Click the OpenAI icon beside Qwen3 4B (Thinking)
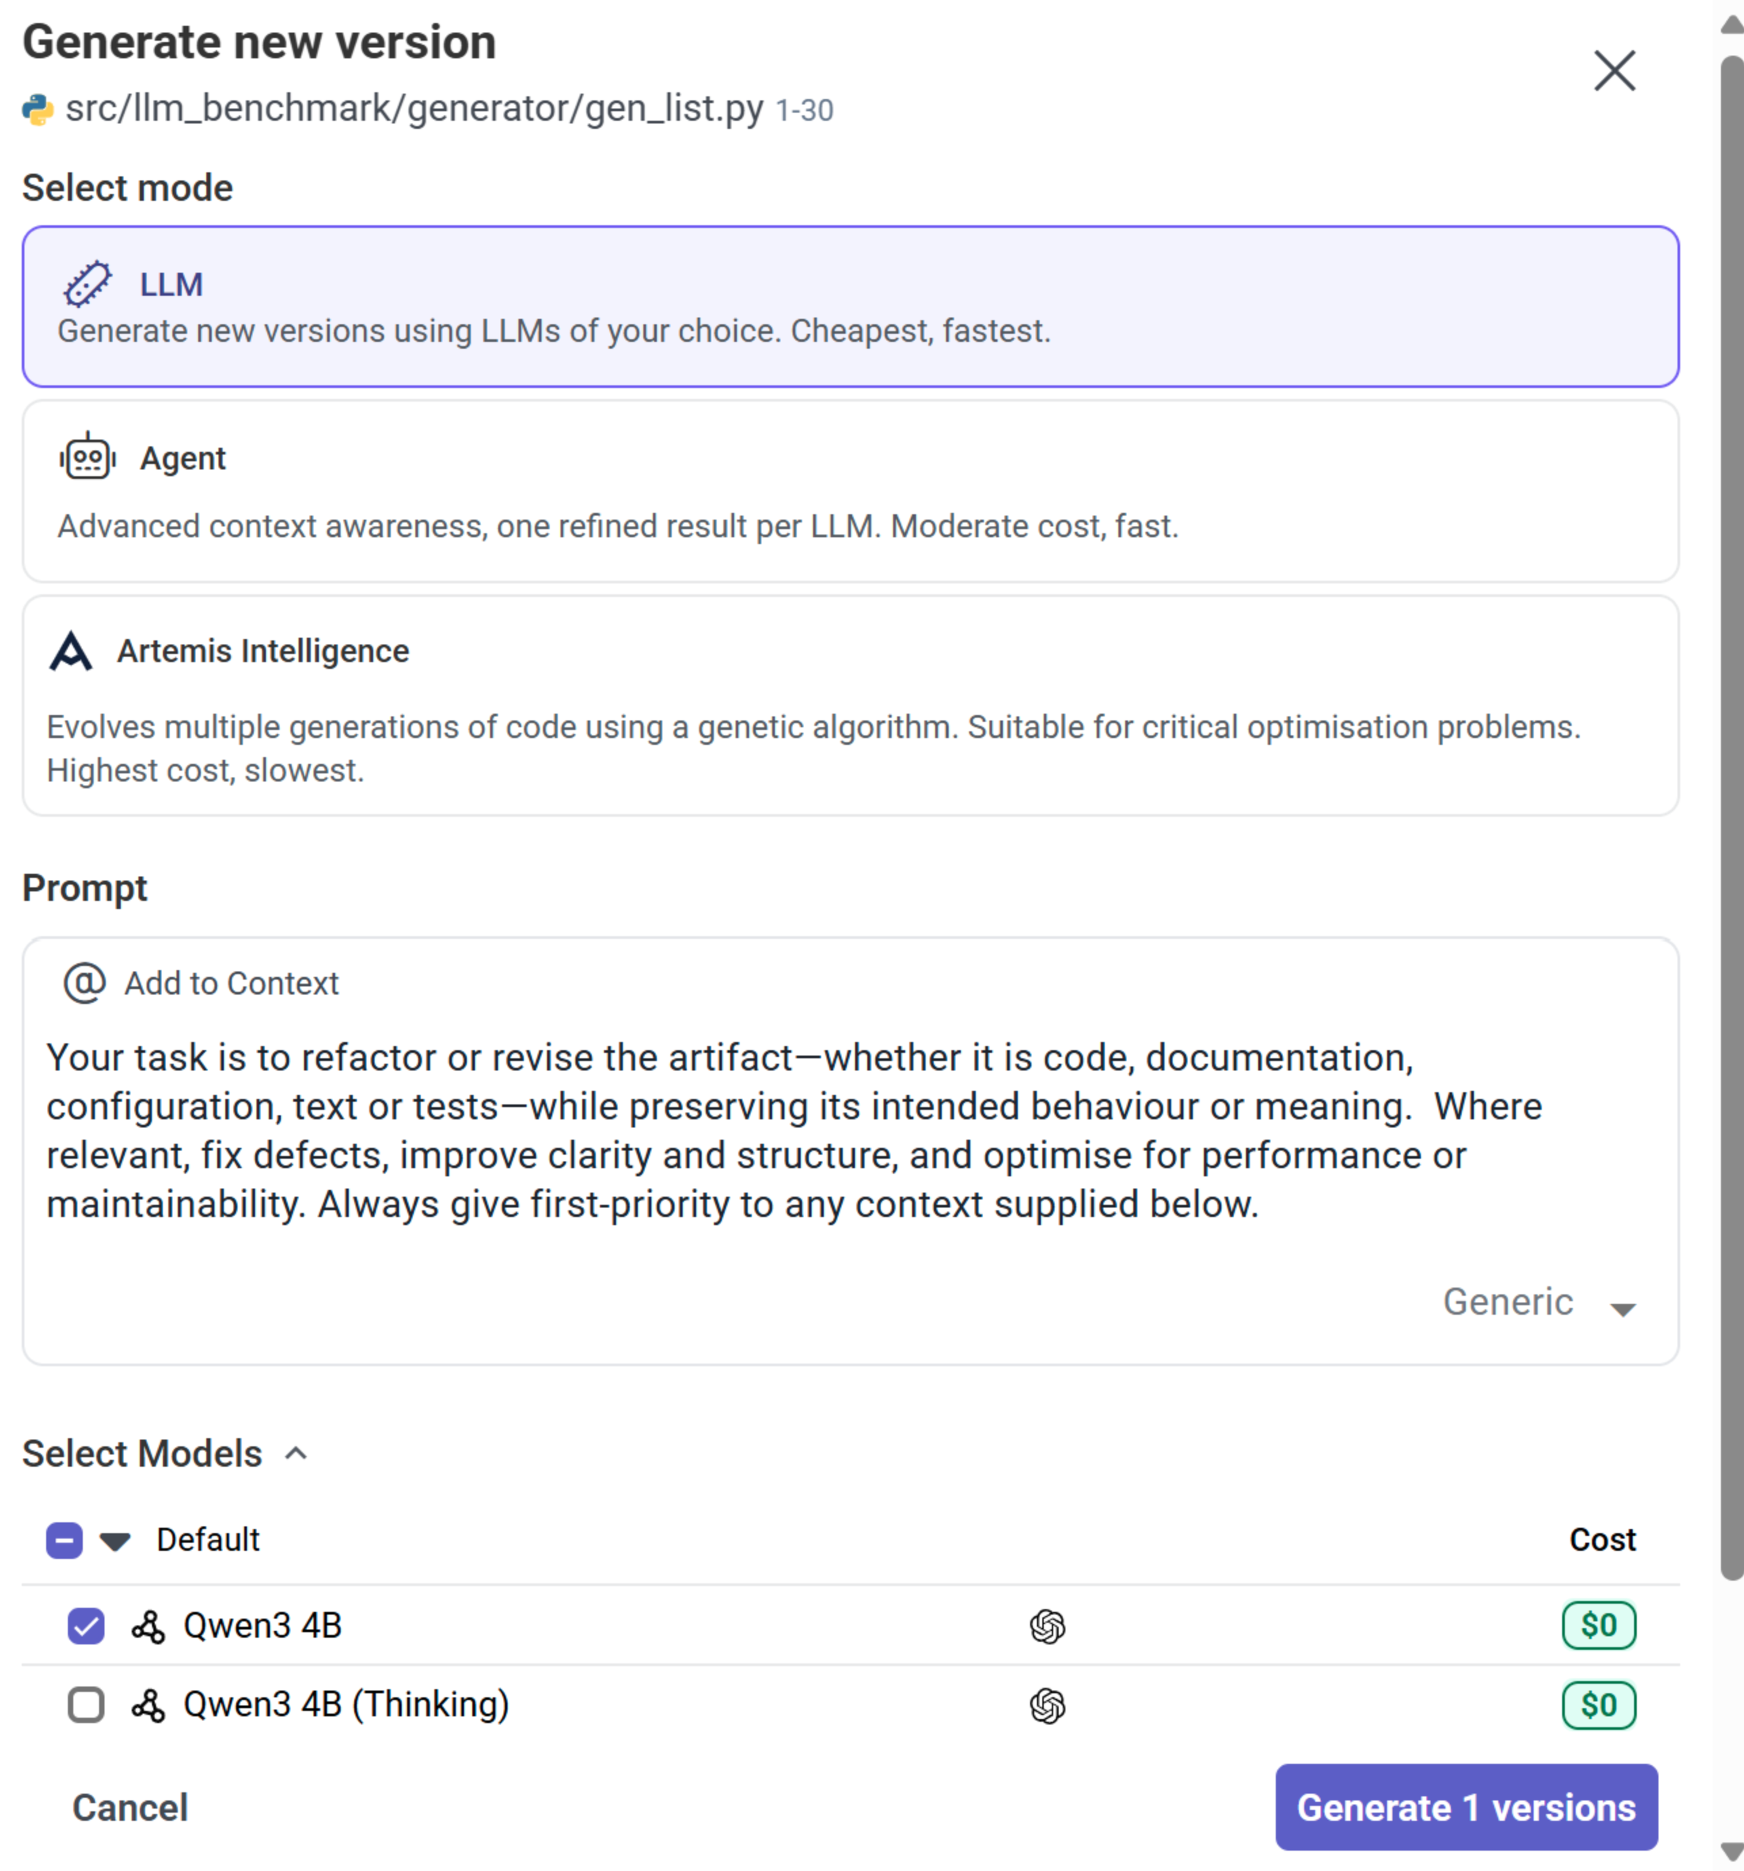Image resolution: width=1744 pixels, height=1871 pixels. (1048, 1705)
